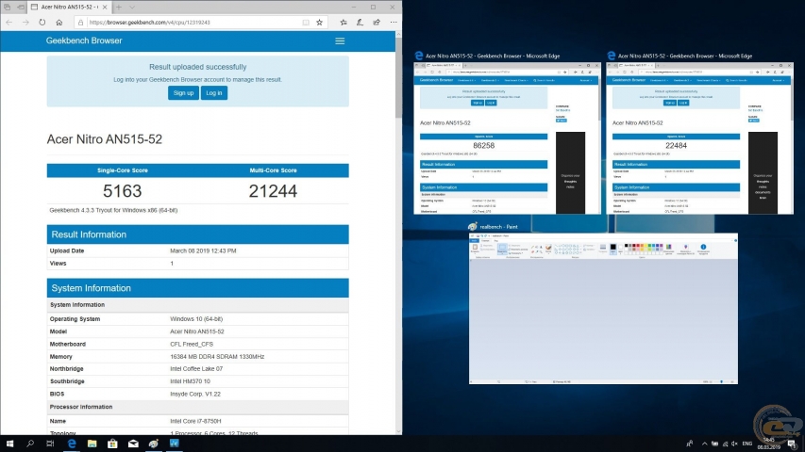Open Task View from taskbar
Screen dimensions: 805x452
point(50,444)
